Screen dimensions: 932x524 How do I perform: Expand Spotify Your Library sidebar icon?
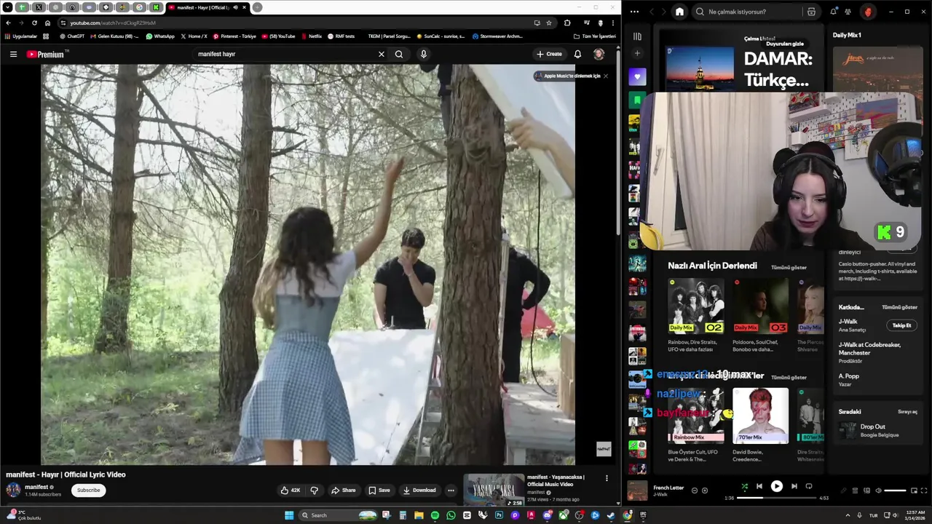pos(637,36)
